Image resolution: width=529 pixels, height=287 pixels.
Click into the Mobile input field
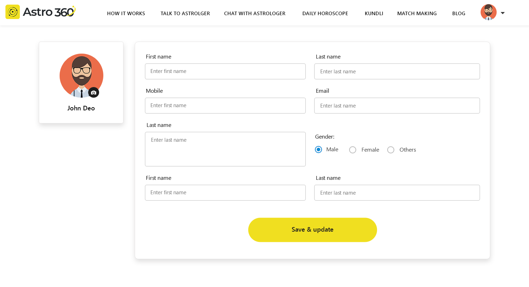[225, 105]
